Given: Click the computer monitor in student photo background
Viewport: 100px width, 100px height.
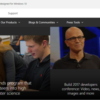Looking at the screenshot, I should click(x=23, y=48).
